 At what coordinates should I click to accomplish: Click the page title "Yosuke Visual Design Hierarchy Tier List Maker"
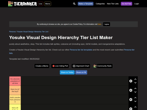click(x=61, y=37)
